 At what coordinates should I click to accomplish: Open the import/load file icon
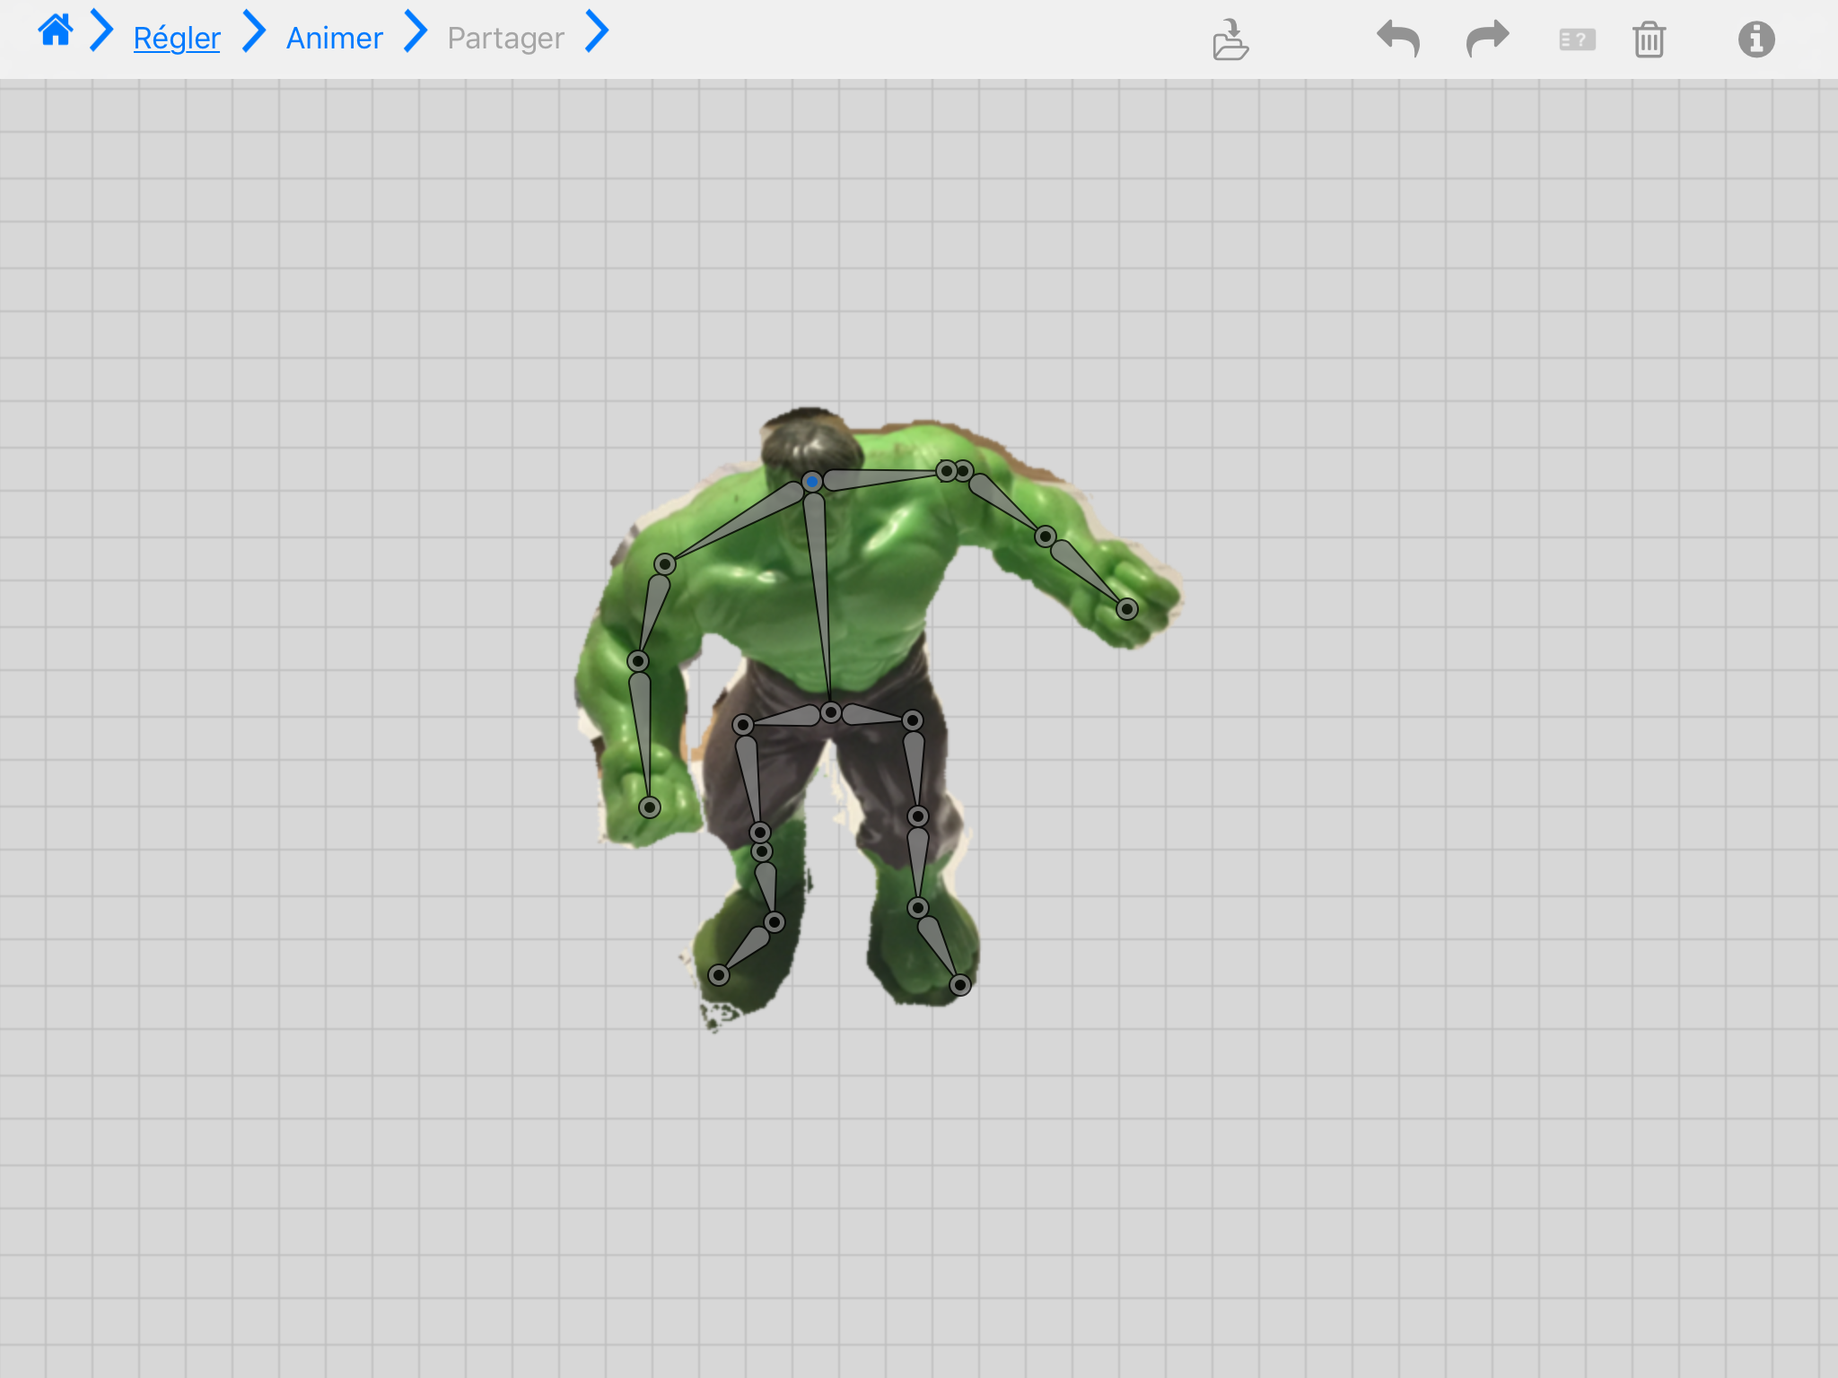tap(1230, 39)
